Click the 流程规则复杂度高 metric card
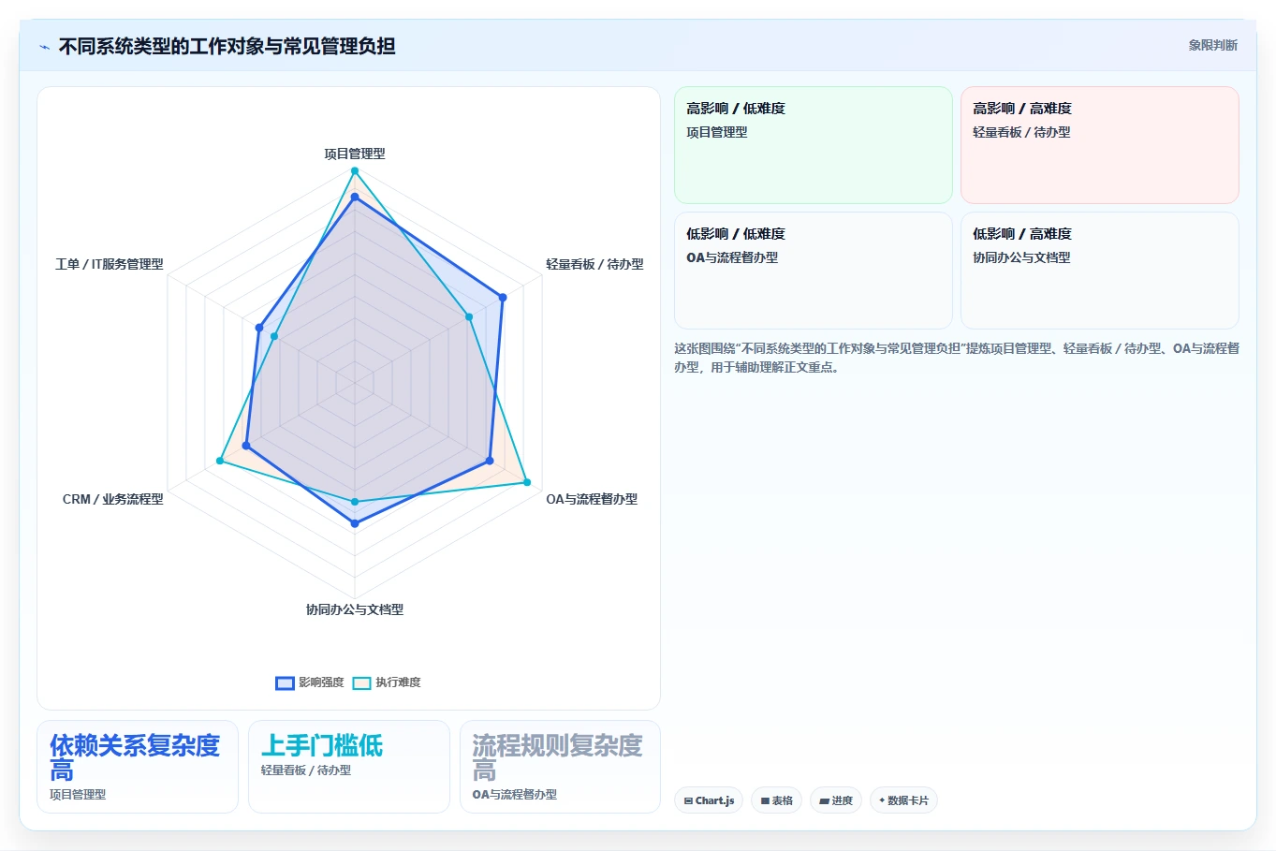 pyautogui.click(x=560, y=767)
